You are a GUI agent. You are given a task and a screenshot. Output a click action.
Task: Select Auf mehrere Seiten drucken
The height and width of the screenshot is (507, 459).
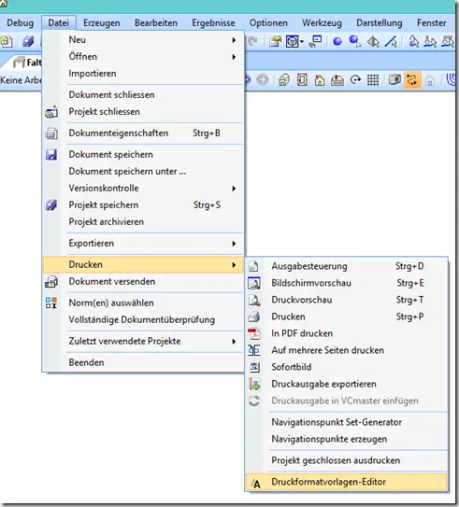[x=327, y=350]
